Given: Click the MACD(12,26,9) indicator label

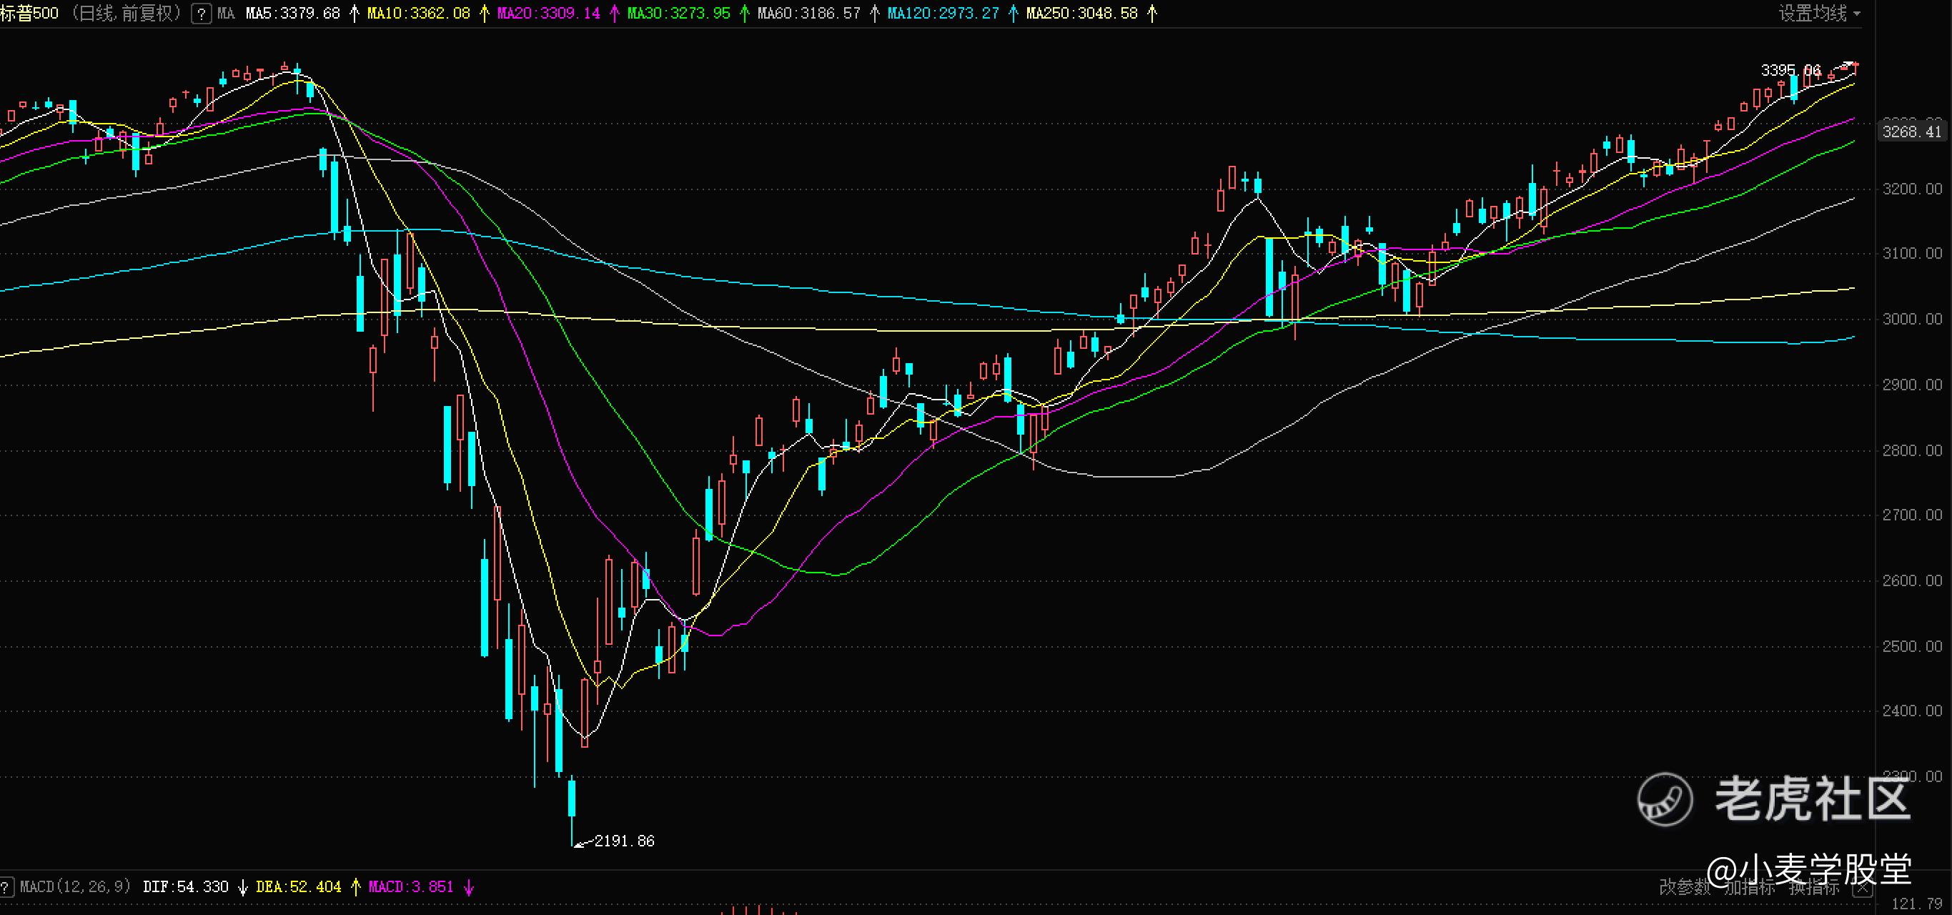Looking at the screenshot, I should point(75,887).
